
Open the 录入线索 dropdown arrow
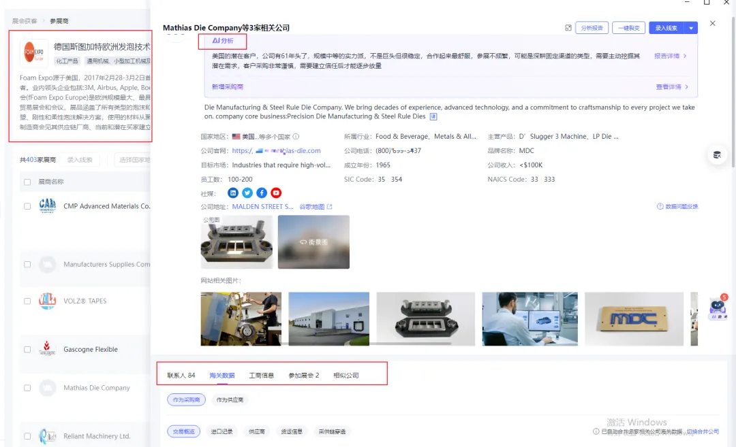point(691,28)
